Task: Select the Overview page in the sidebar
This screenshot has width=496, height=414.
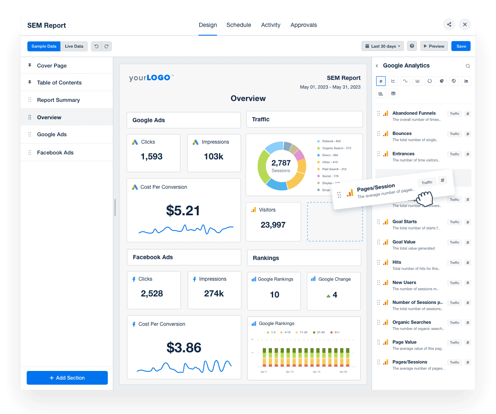Action: point(49,117)
